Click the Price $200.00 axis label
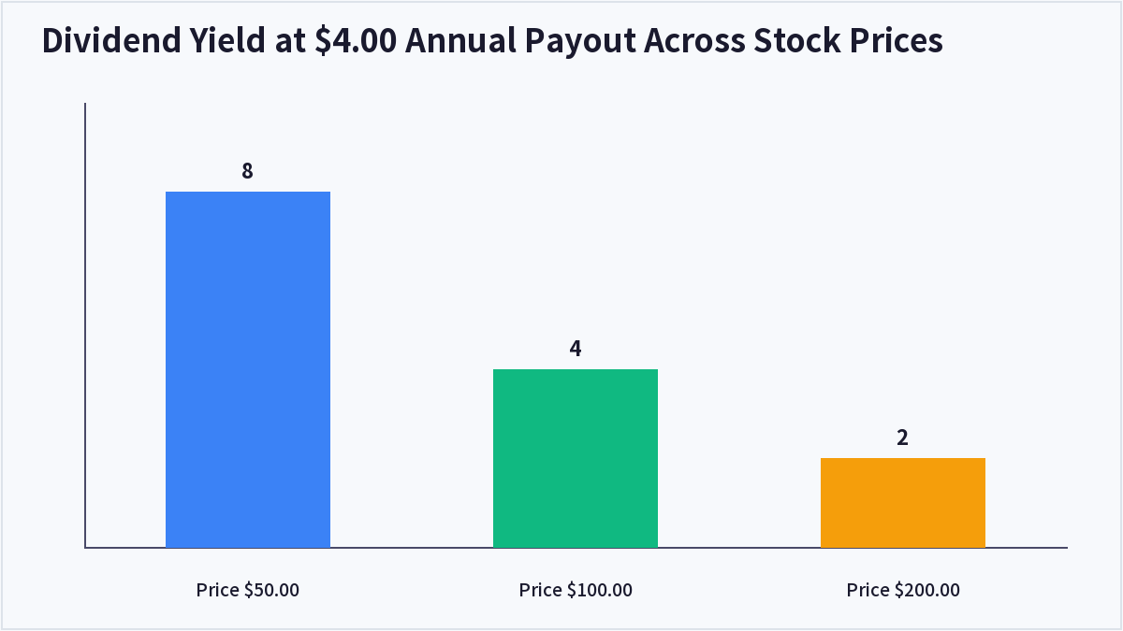Viewport: 1123px width, 631px height. point(903,590)
